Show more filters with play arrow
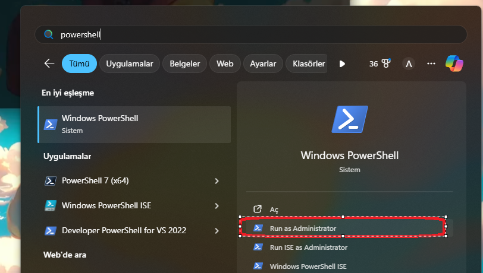The image size is (483, 273). click(342, 64)
